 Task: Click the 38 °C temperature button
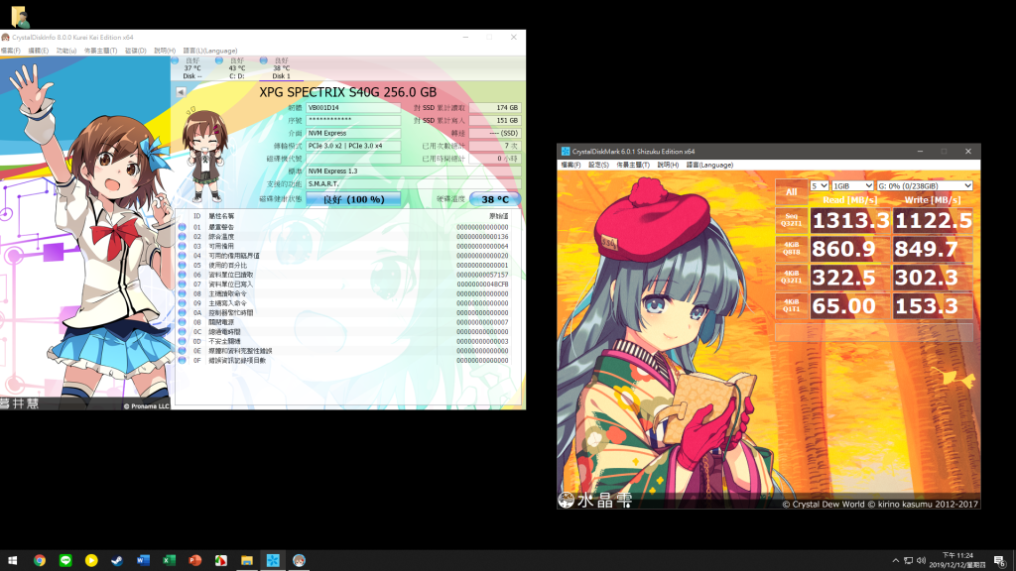[x=495, y=199]
